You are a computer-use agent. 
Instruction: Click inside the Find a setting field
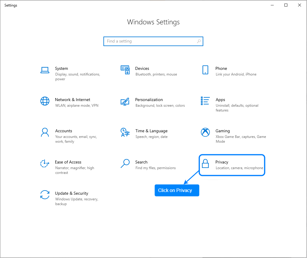point(150,41)
